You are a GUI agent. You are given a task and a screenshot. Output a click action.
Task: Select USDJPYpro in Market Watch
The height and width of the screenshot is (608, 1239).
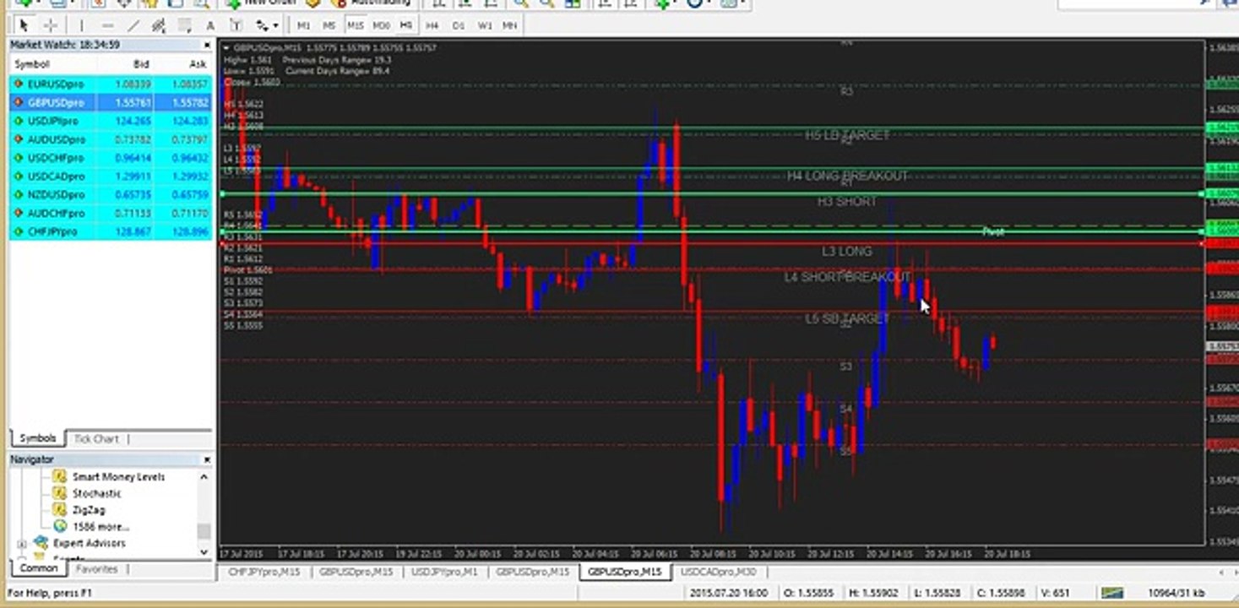click(111, 121)
